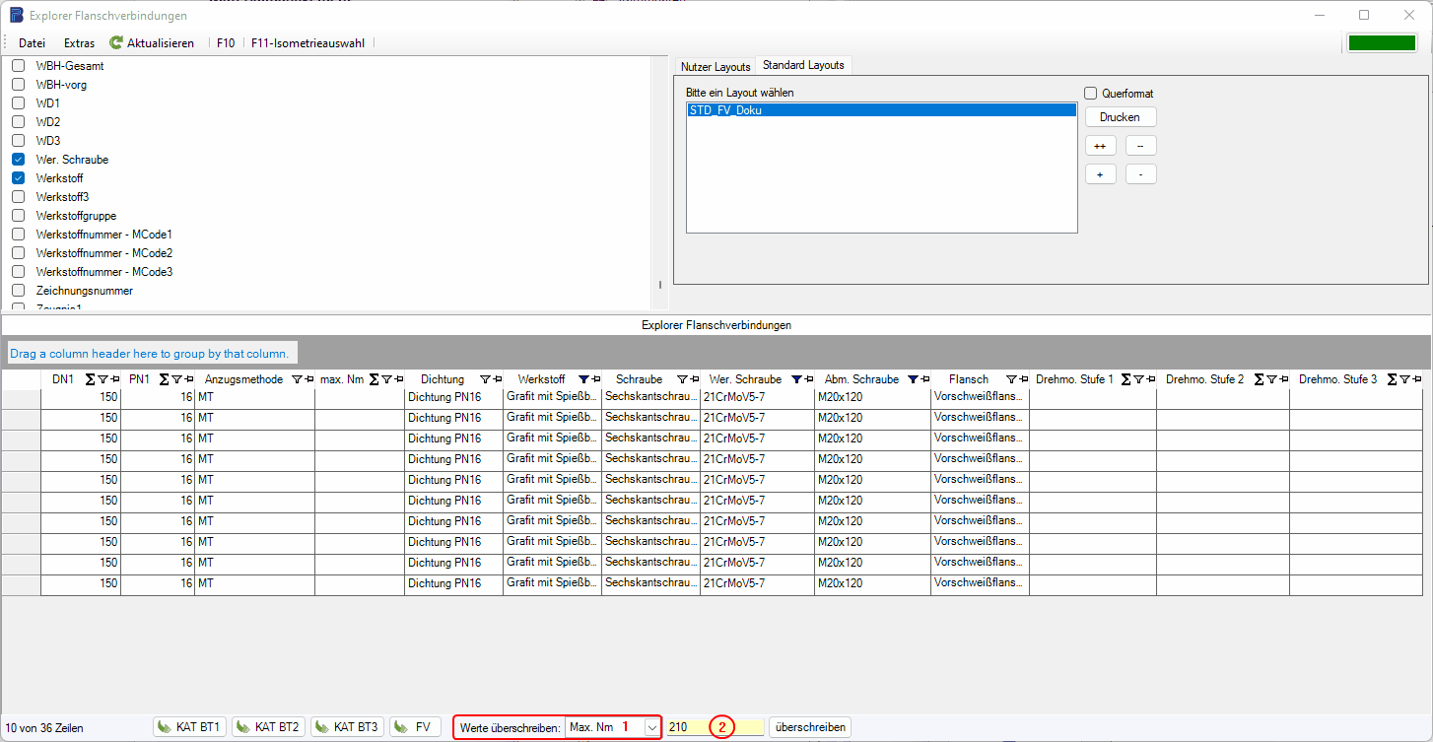Screen dimensions: 1433x742
Task: Pin the Anzugsmethode column
Action: (308, 379)
